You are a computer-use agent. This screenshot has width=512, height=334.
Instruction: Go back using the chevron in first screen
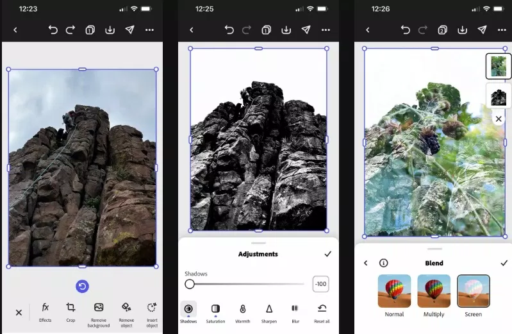pyautogui.click(x=15, y=30)
